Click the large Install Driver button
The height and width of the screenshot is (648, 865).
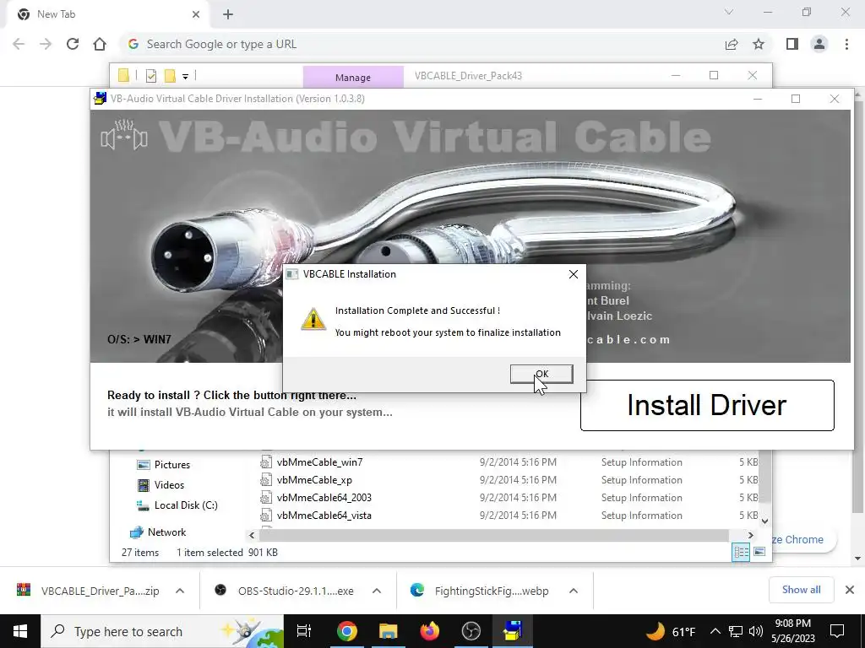[707, 405]
